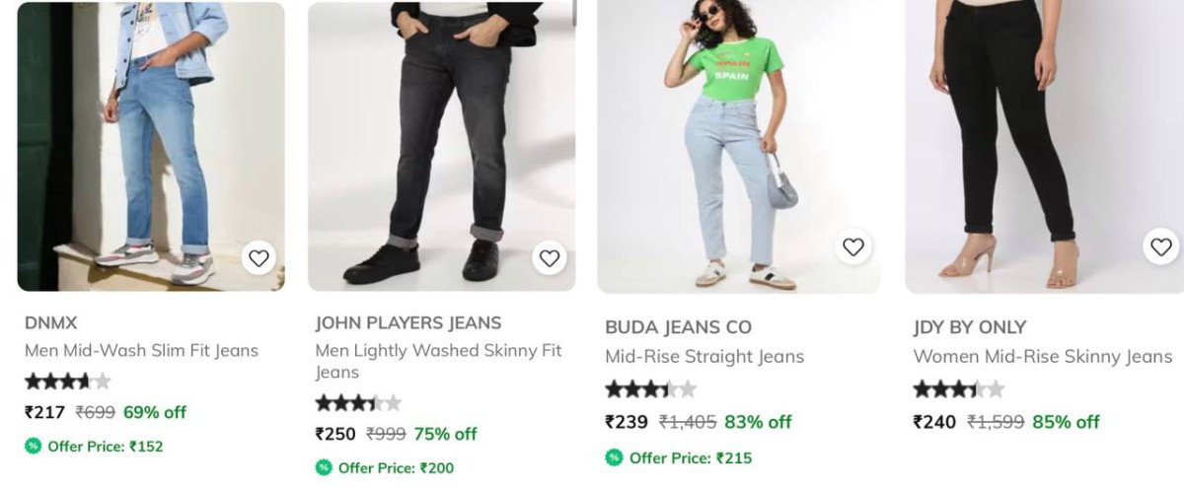Click the DNMX brand name
Viewport: 1184px width, 492px height.
pyautogui.click(x=50, y=322)
